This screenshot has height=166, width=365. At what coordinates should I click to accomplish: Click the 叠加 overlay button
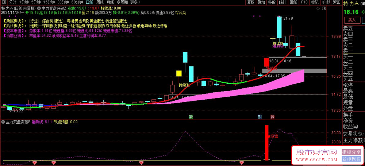coord(261,2)
